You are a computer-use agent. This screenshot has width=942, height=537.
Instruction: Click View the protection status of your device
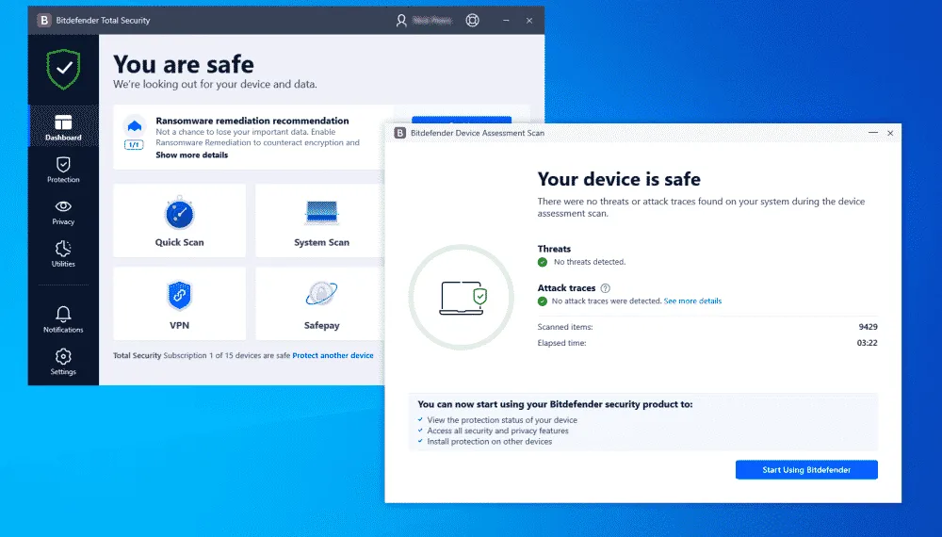tap(502, 420)
